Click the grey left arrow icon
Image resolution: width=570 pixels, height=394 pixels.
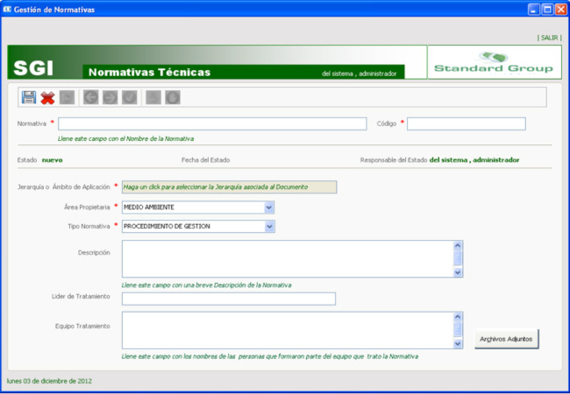(91, 97)
